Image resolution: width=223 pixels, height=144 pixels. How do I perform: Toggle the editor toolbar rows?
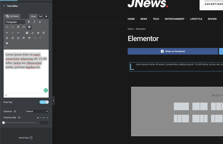click(29, 27)
